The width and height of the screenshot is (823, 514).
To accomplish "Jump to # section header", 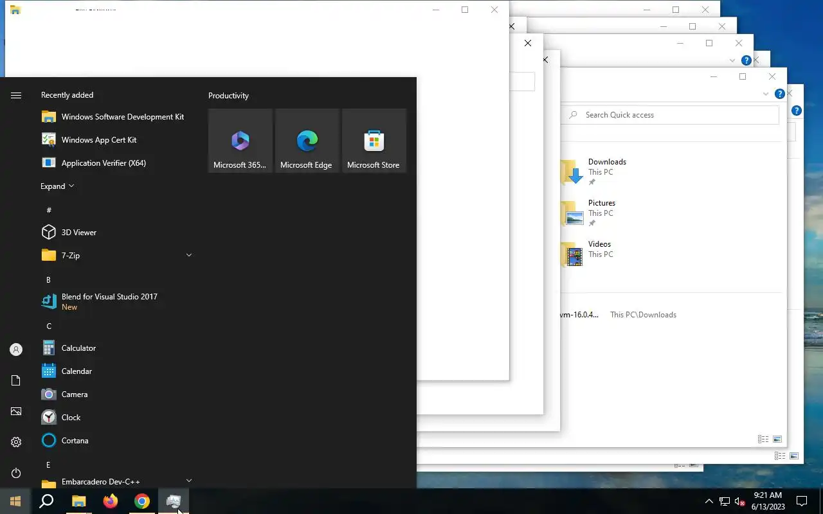I will pyautogui.click(x=49, y=210).
